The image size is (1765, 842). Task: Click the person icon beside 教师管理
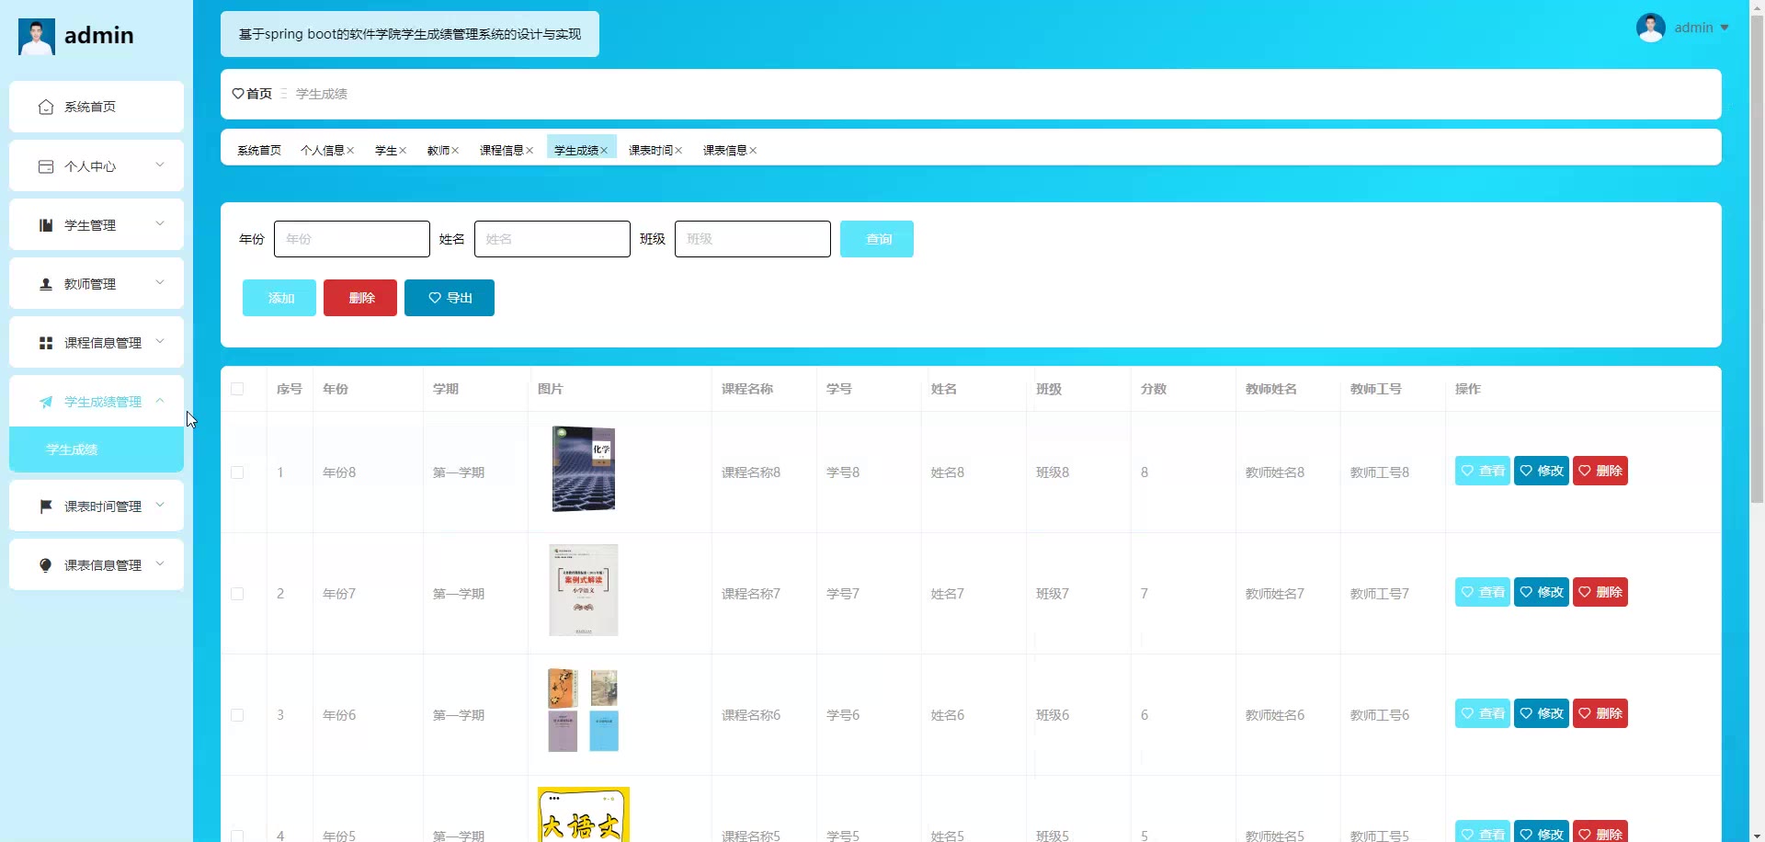[x=46, y=284]
